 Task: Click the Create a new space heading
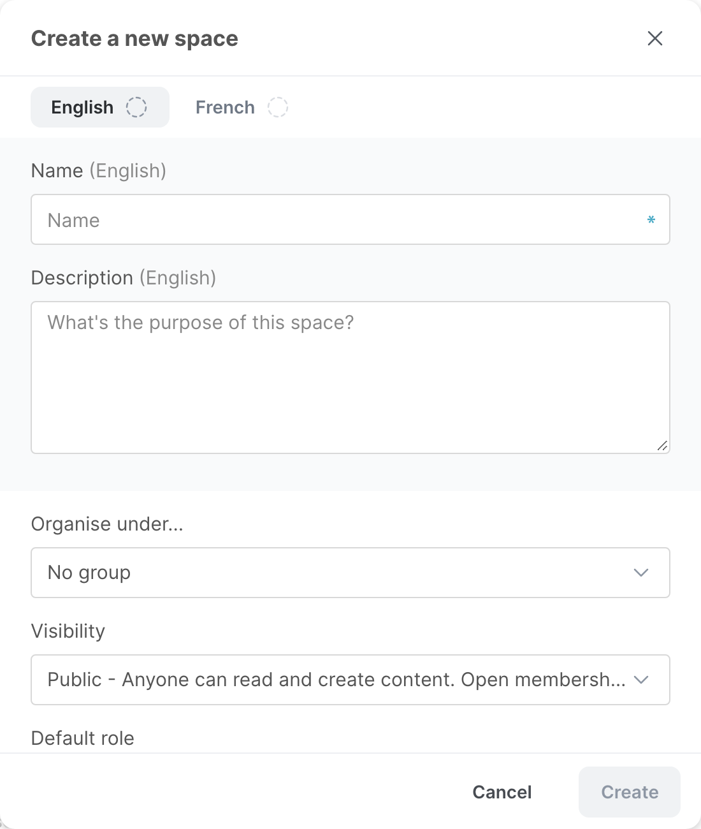[134, 39]
